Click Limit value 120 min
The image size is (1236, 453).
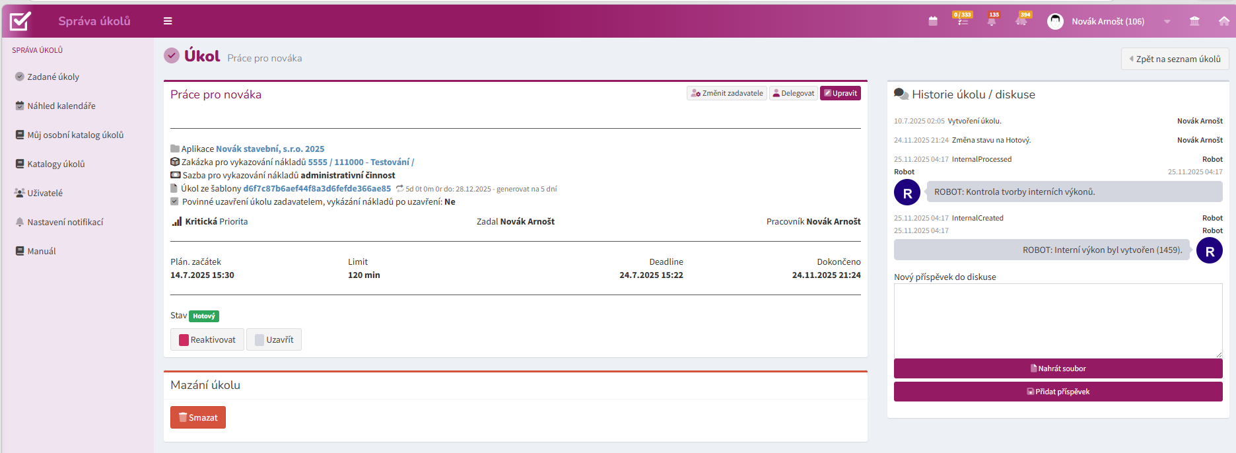tap(364, 275)
